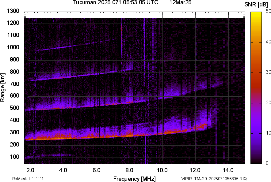Click the colorbar 30 tick label
The width and height of the screenshot is (271, 182).
click(x=269, y=72)
